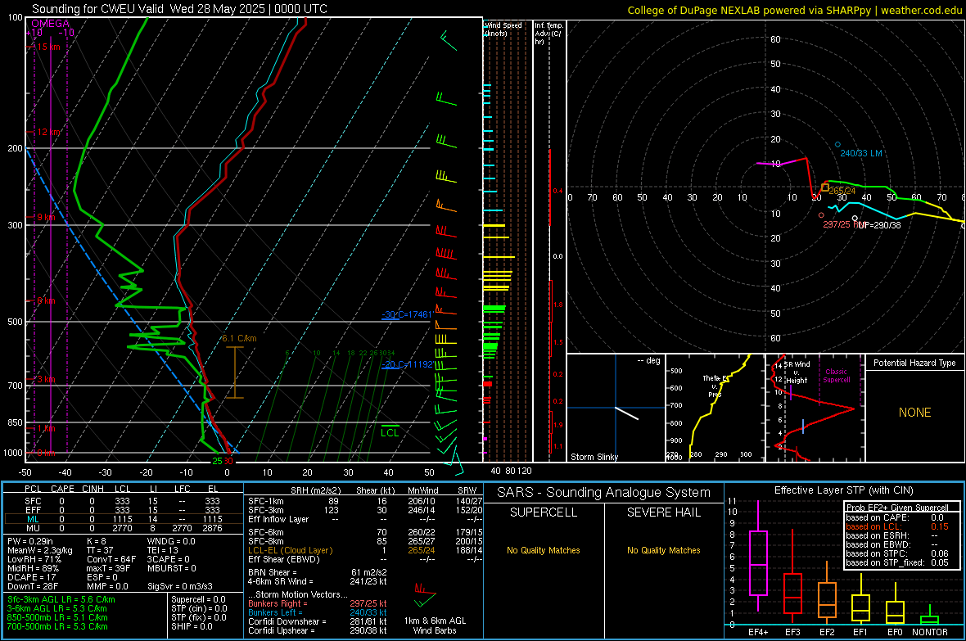
Task: Click the 'Storm Slinky' panel label
Action: point(594,457)
